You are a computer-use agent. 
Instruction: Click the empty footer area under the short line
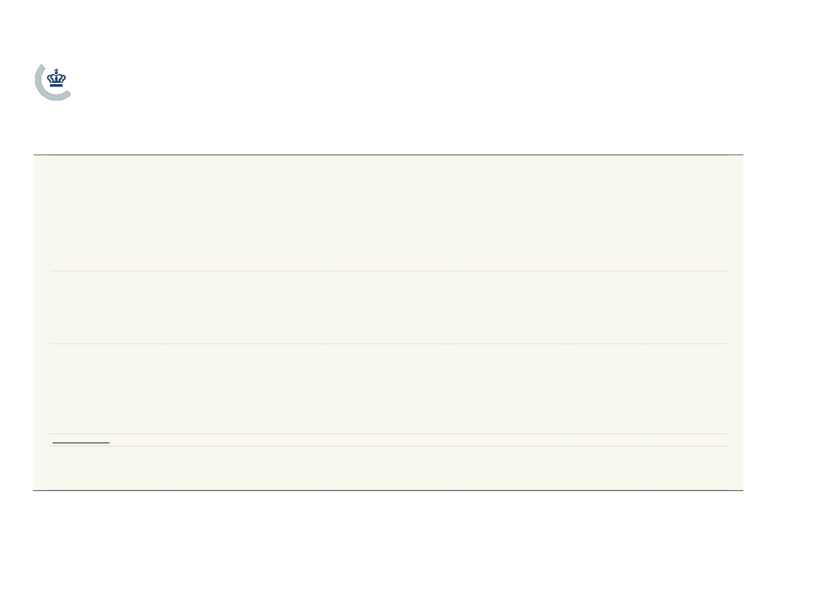click(388, 467)
